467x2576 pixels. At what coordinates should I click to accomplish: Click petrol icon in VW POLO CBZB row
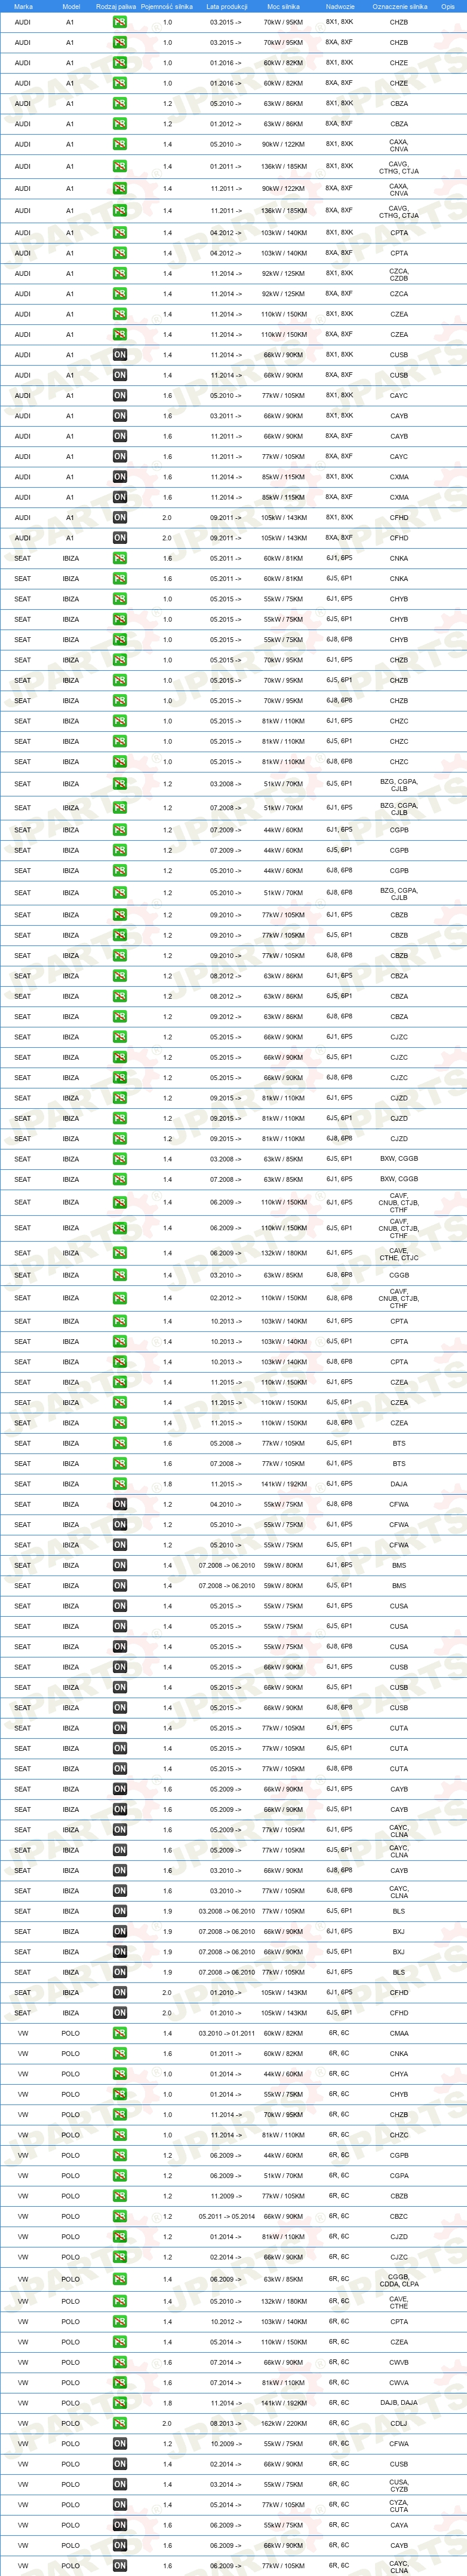[120, 2196]
